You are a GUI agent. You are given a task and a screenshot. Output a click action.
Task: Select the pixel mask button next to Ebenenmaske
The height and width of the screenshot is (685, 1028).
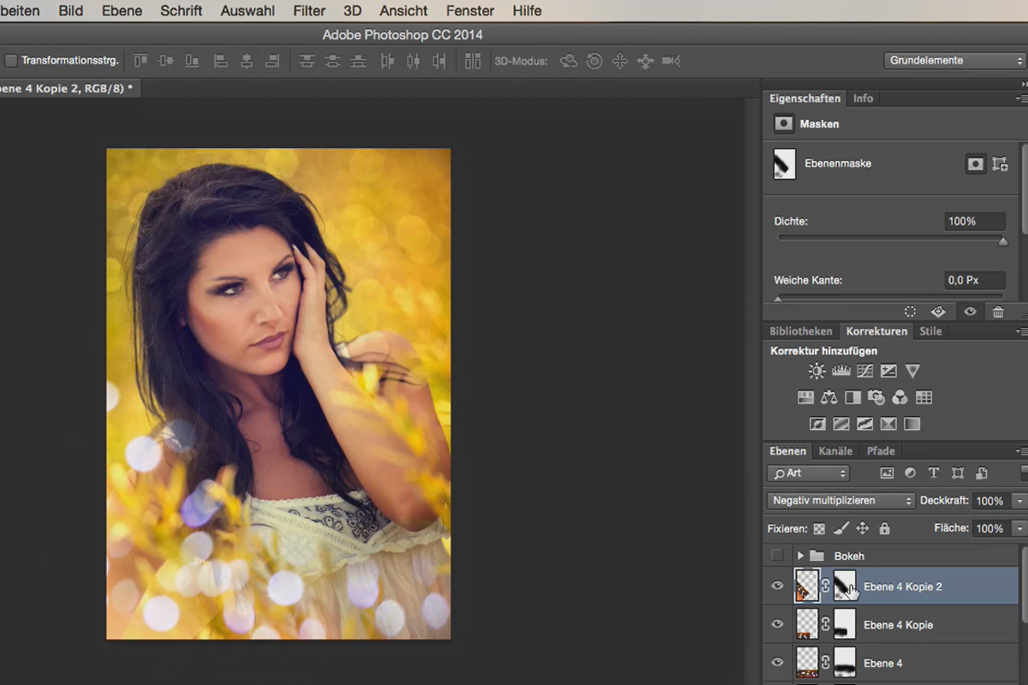coord(975,164)
